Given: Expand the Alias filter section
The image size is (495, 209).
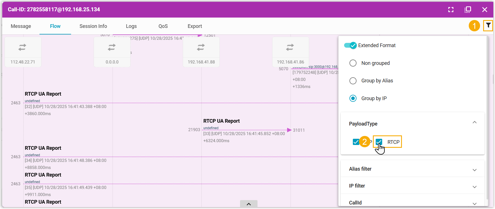Looking at the screenshot, I should coord(474,170).
